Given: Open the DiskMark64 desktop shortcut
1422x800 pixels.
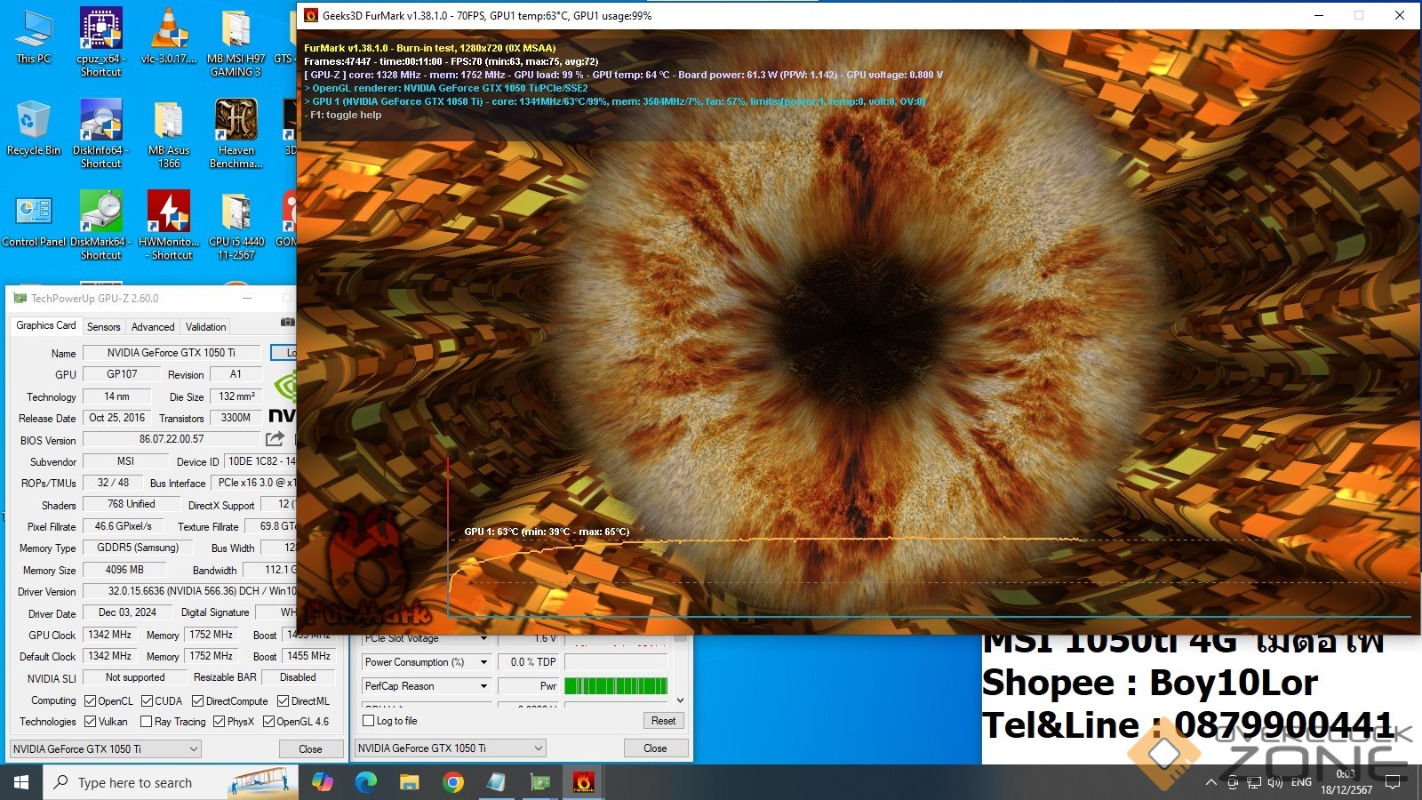Looking at the screenshot, I should point(100,224).
